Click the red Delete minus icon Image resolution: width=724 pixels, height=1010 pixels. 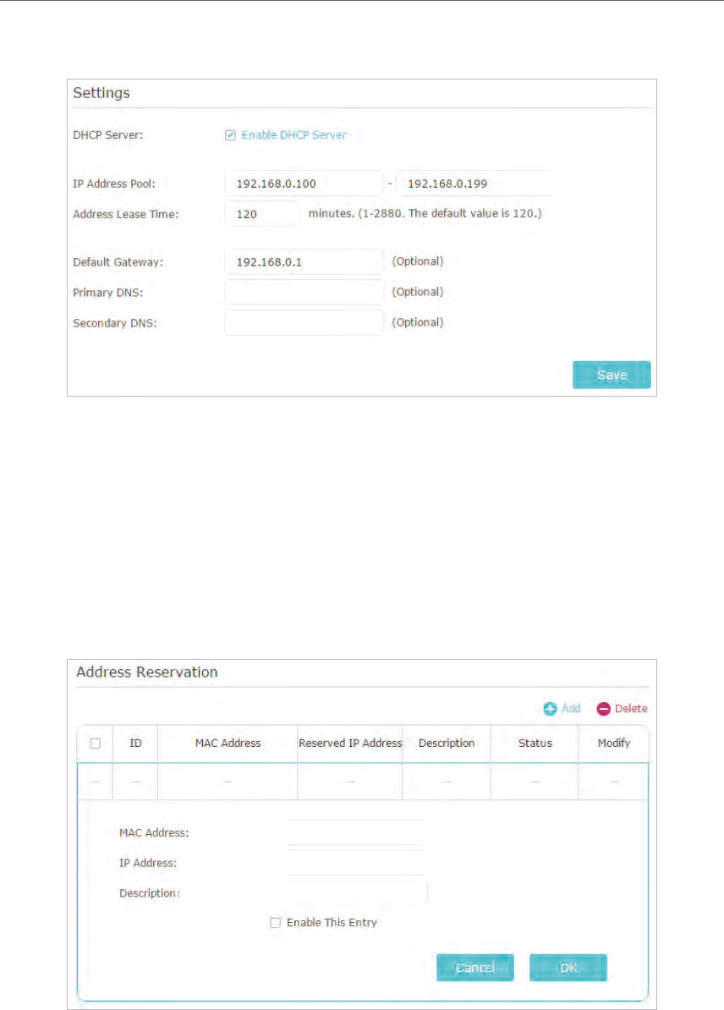tap(604, 709)
